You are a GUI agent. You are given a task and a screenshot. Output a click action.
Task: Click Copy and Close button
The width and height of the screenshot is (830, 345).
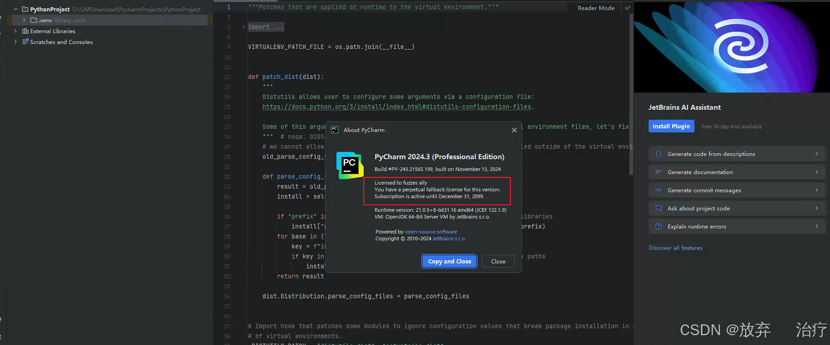coord(449,261)
